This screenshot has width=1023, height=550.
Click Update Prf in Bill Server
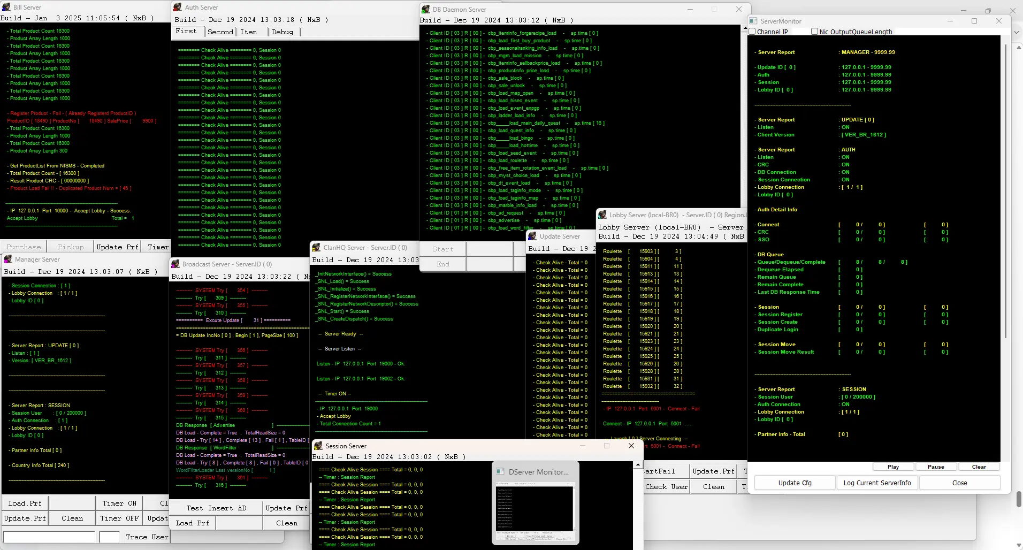(117, 247)
